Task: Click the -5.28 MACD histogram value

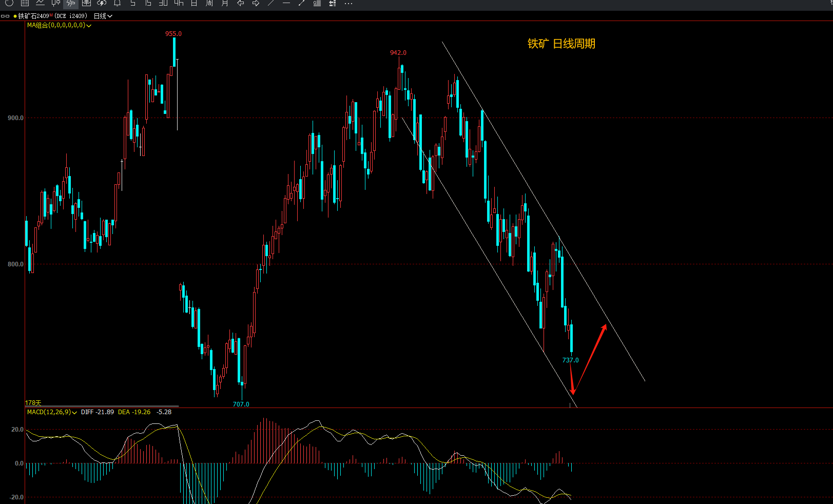Action: point(164,412)
